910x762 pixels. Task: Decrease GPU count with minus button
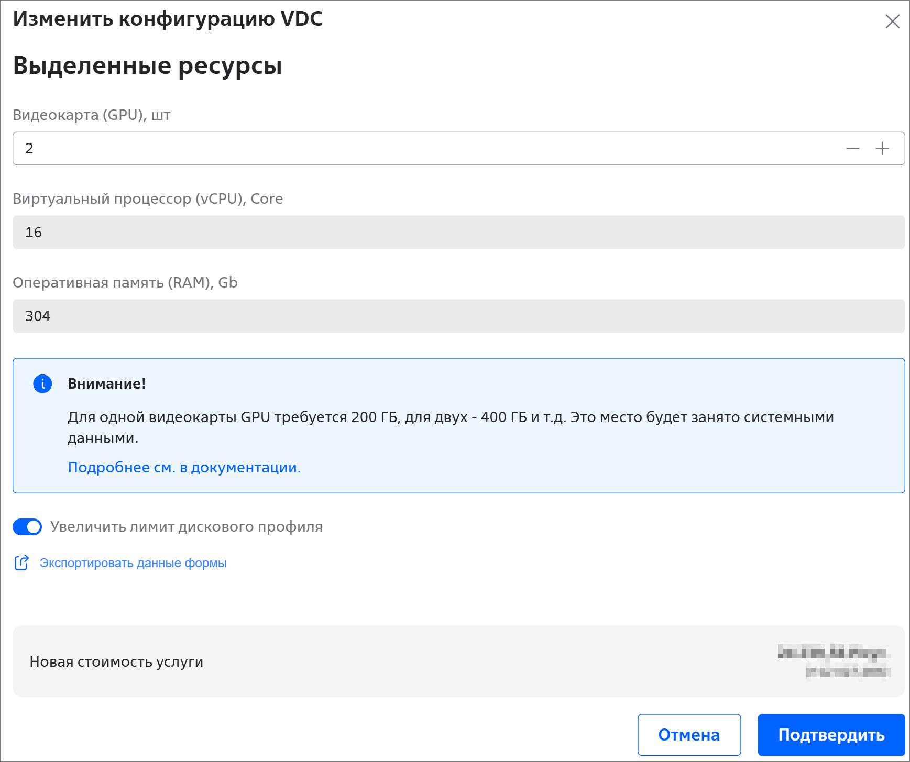852,149
